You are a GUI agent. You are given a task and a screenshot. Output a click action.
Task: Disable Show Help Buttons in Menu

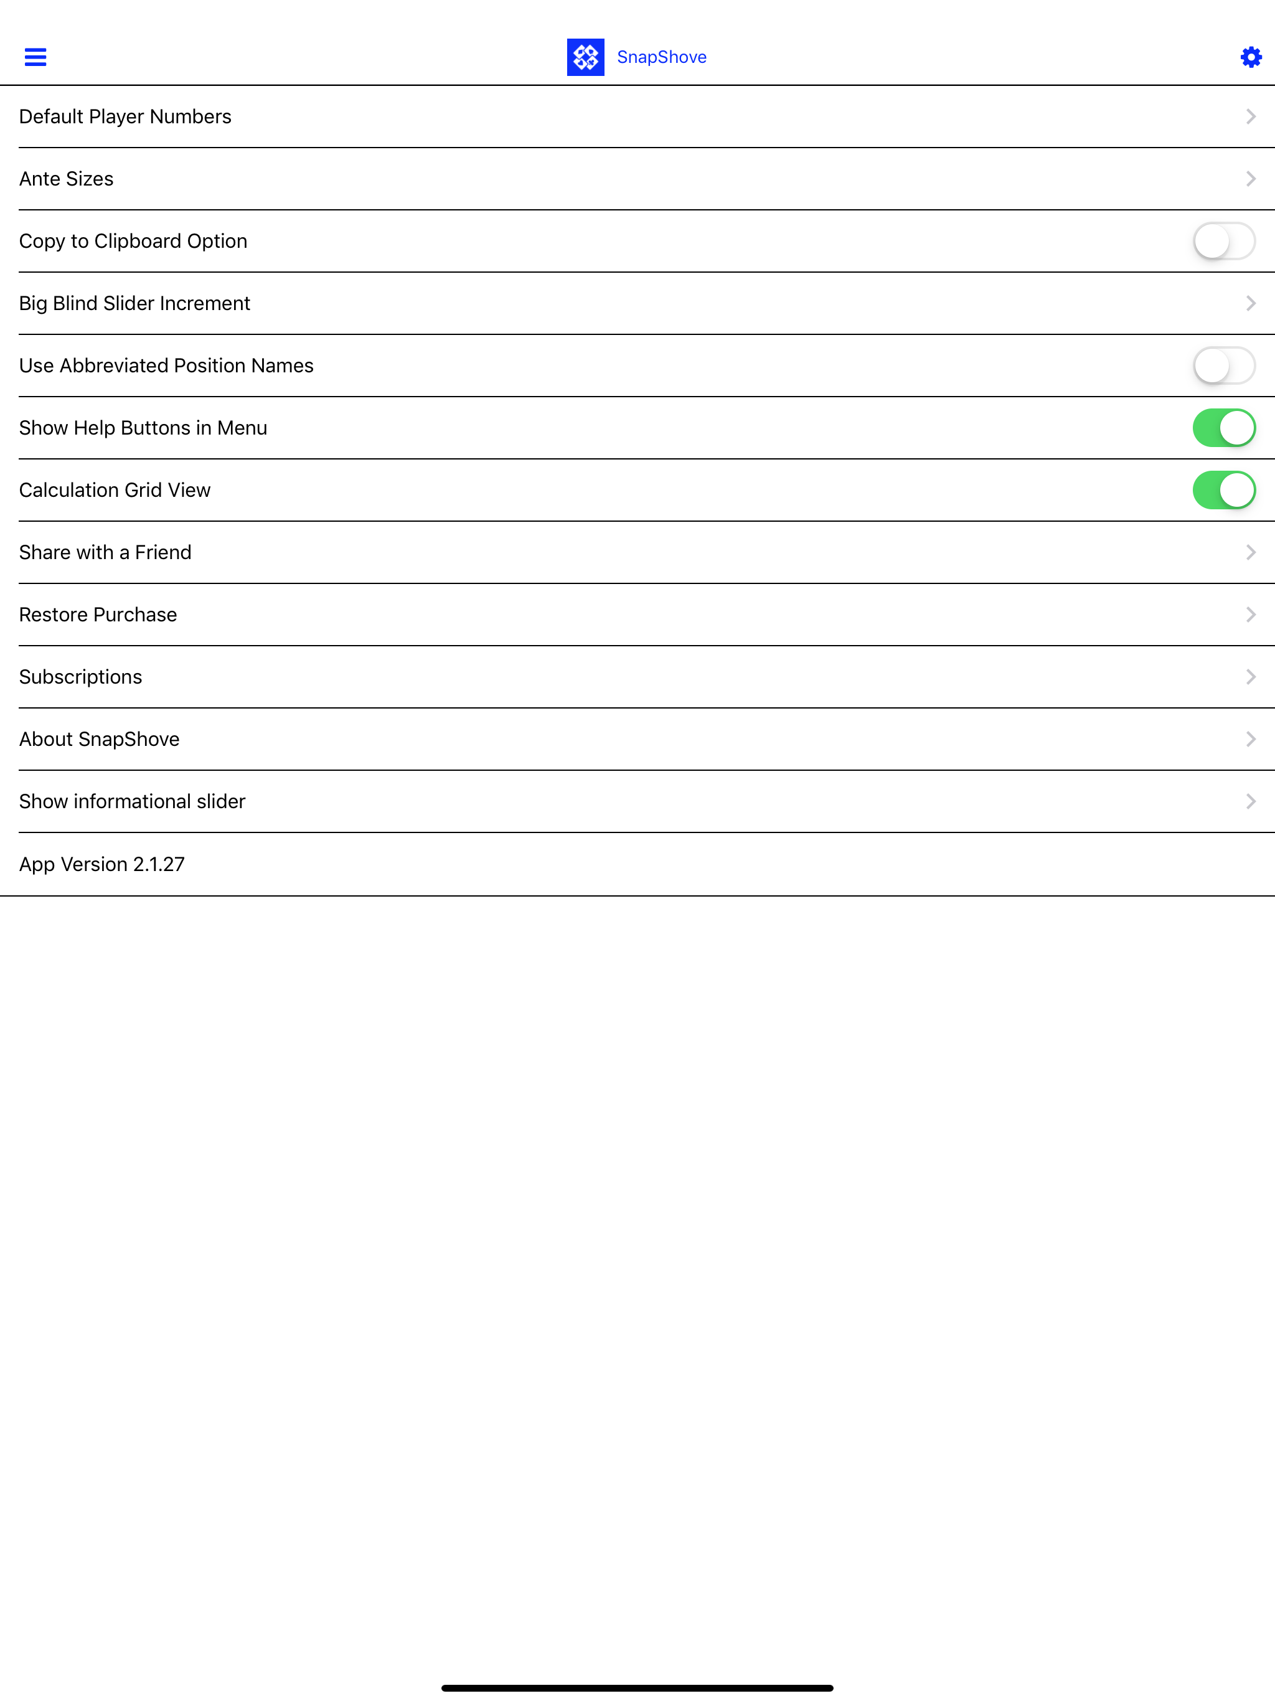(x=1223, y=428)
